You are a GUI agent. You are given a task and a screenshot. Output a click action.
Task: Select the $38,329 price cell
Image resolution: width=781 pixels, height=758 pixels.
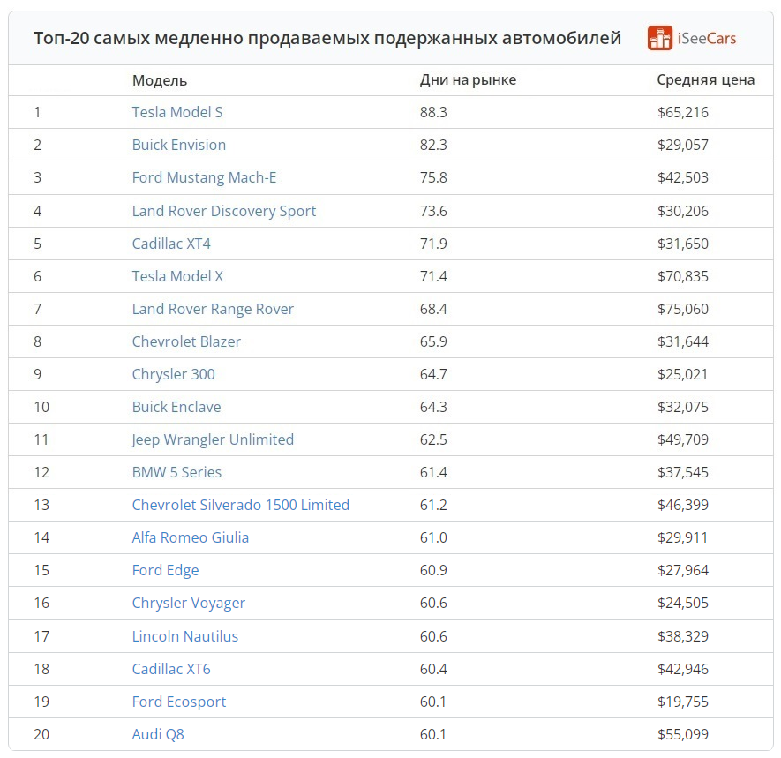tap(683, 636)
